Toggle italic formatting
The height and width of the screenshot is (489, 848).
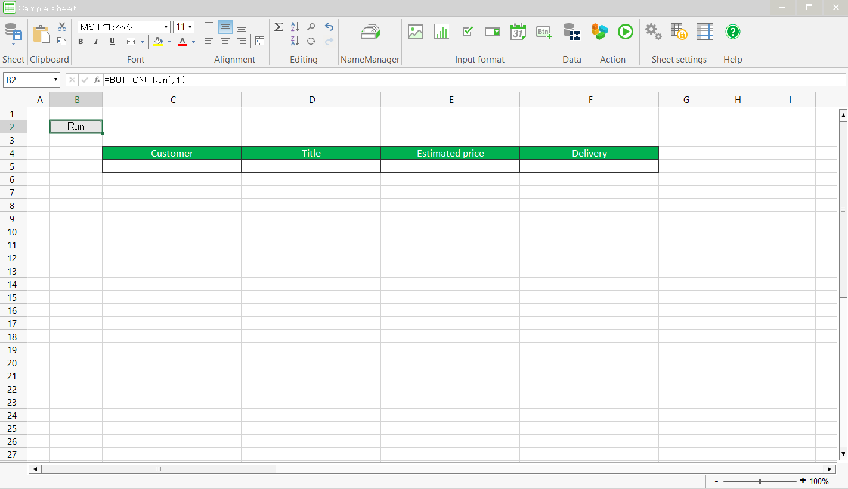point(96,42)
